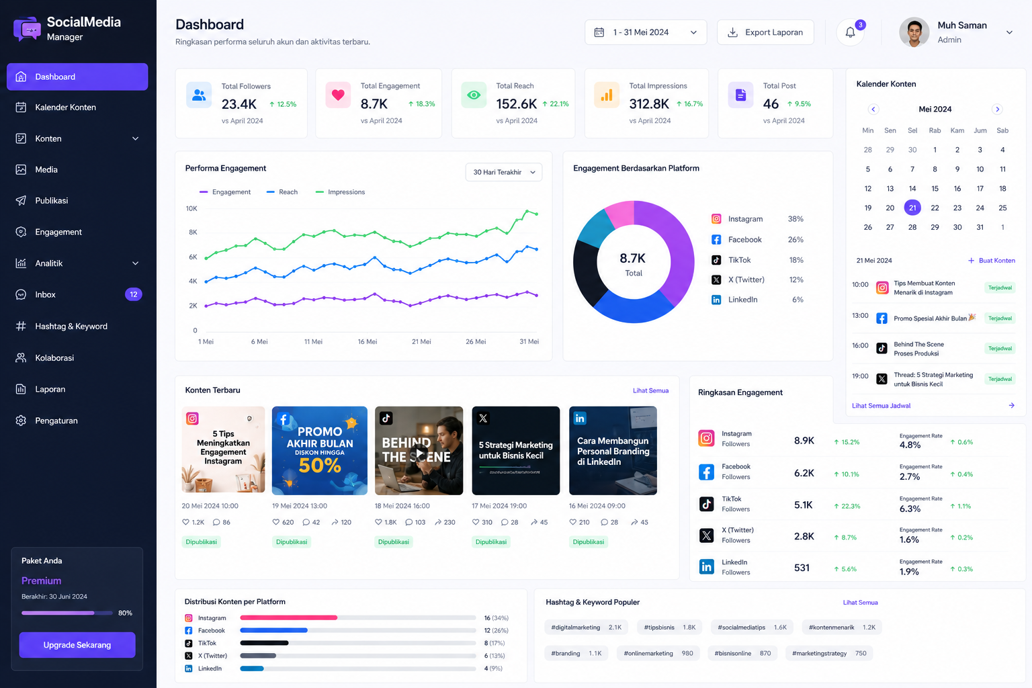Open Pengaturan in the sidebar
The height and width of the screenshot is (688, 1032).
[77, 421]
